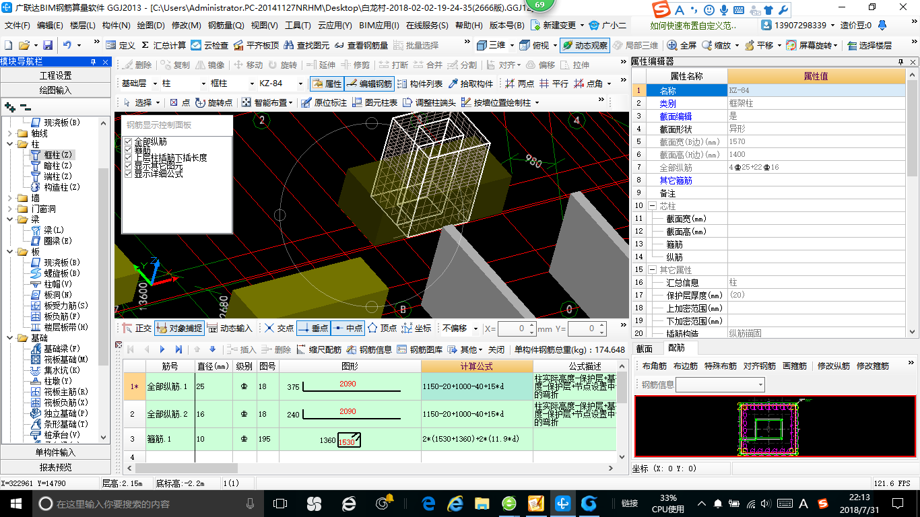Click section rebar preview thumbnail
This screenshot has width=920, height=517.
point(775,426)
